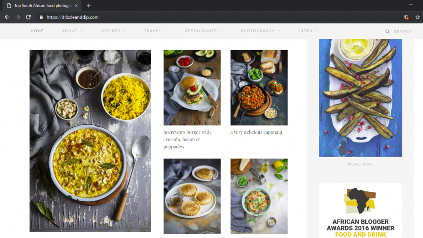Bookmark this page with star icon
The height and width of the screenshot is (238, 423).
(x=418, y=17)
